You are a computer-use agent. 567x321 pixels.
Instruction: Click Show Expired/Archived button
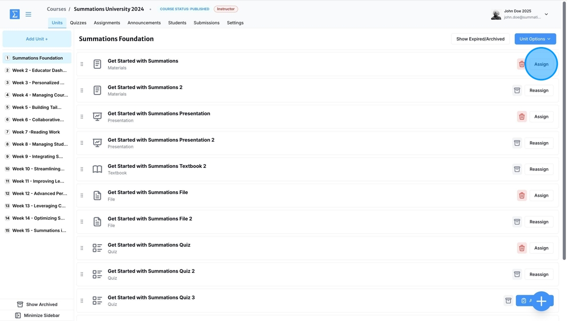[480, 39]
